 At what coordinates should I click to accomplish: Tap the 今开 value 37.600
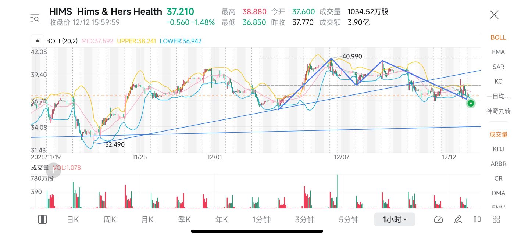(304, 12)
